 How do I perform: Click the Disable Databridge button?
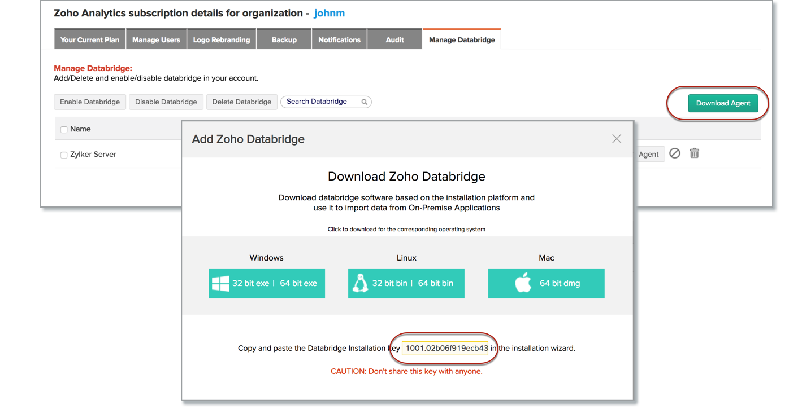[166, 102]
